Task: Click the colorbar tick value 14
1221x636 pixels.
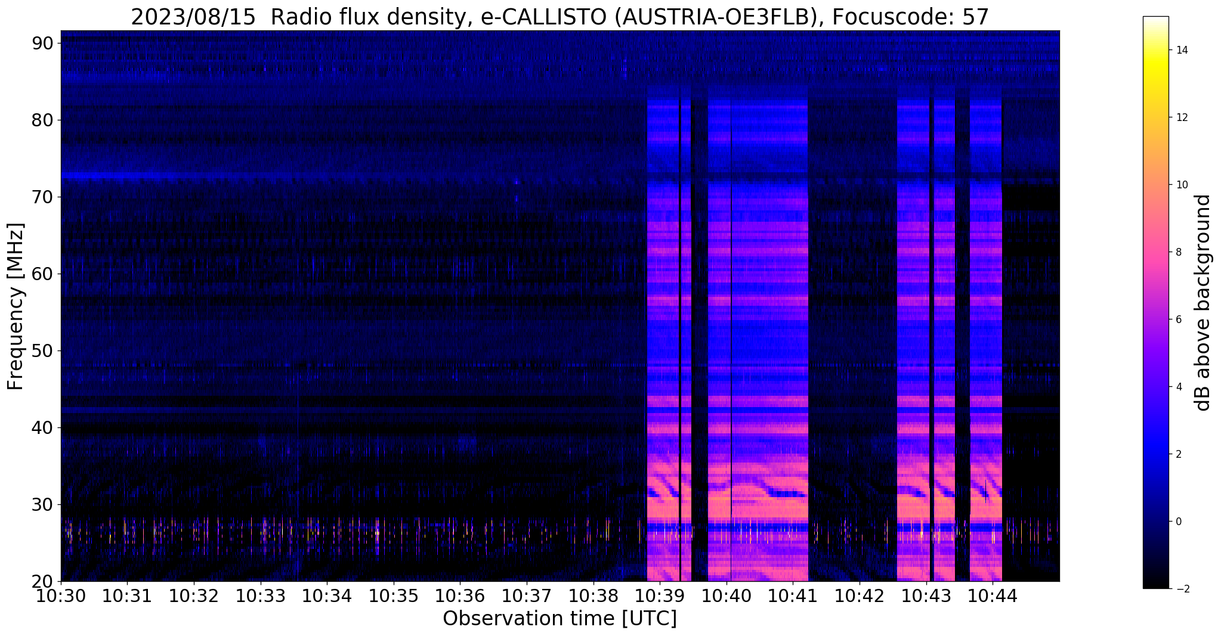Action: (1181, 50)
